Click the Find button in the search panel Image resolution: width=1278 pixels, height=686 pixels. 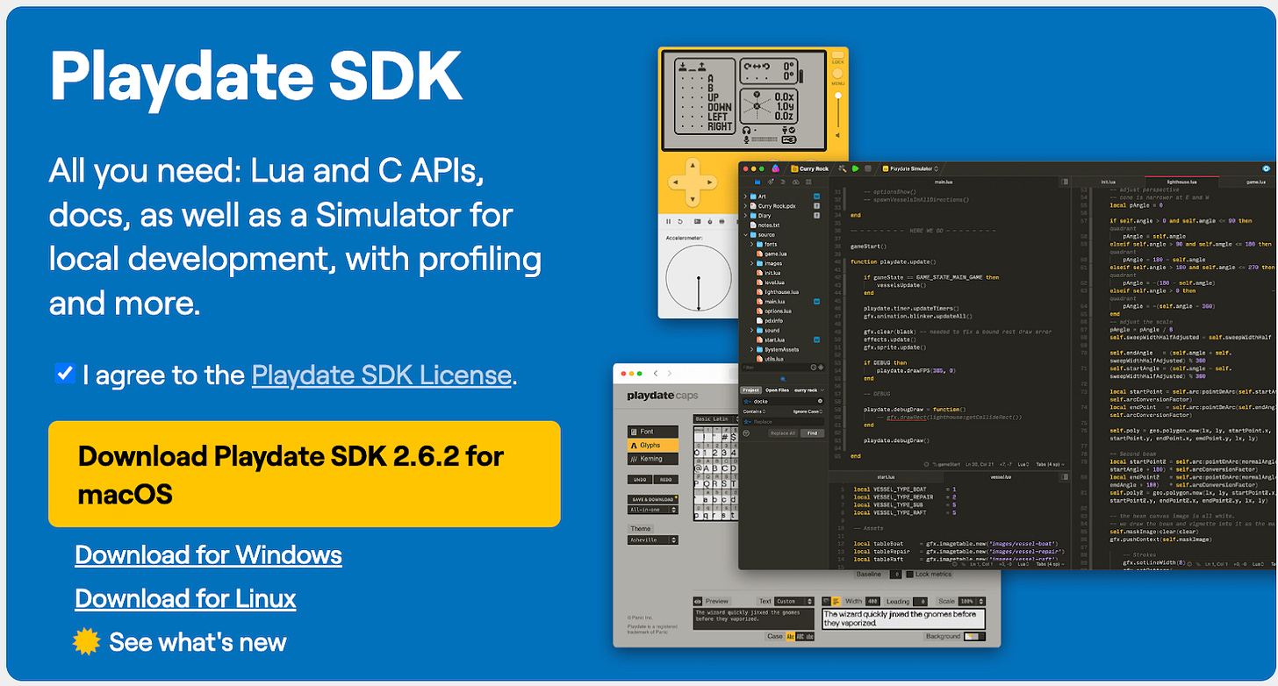(812, 432)
